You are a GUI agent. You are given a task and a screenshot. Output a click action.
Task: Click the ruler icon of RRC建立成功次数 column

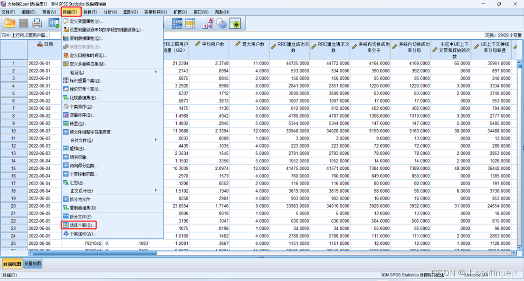(x=273, y=47)
